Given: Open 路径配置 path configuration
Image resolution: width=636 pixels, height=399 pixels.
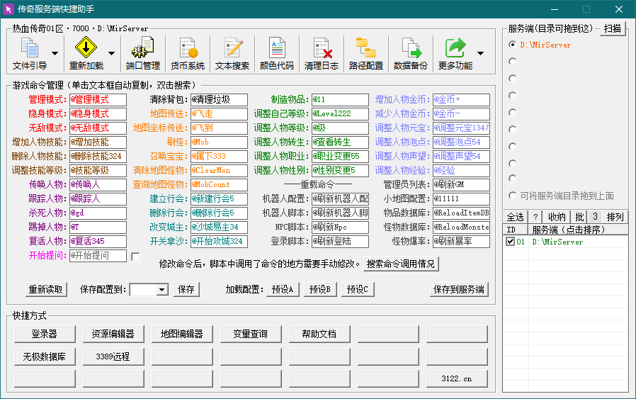Looking at the screenshot, I should coord(366,54).
